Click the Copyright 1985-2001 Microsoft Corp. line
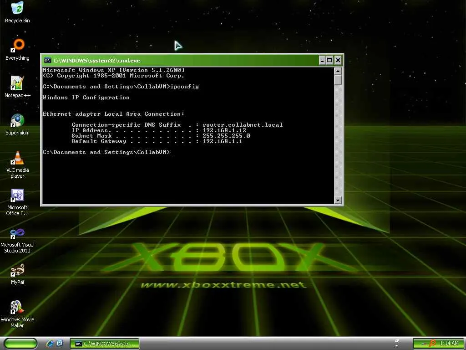 click(113, 76)
